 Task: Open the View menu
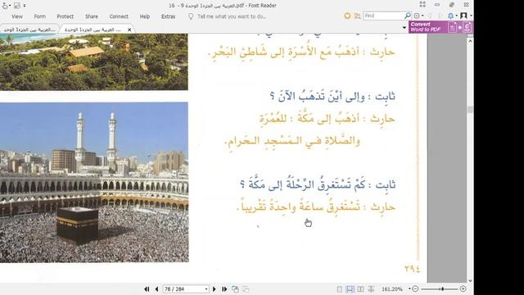[x=17, y=16]
